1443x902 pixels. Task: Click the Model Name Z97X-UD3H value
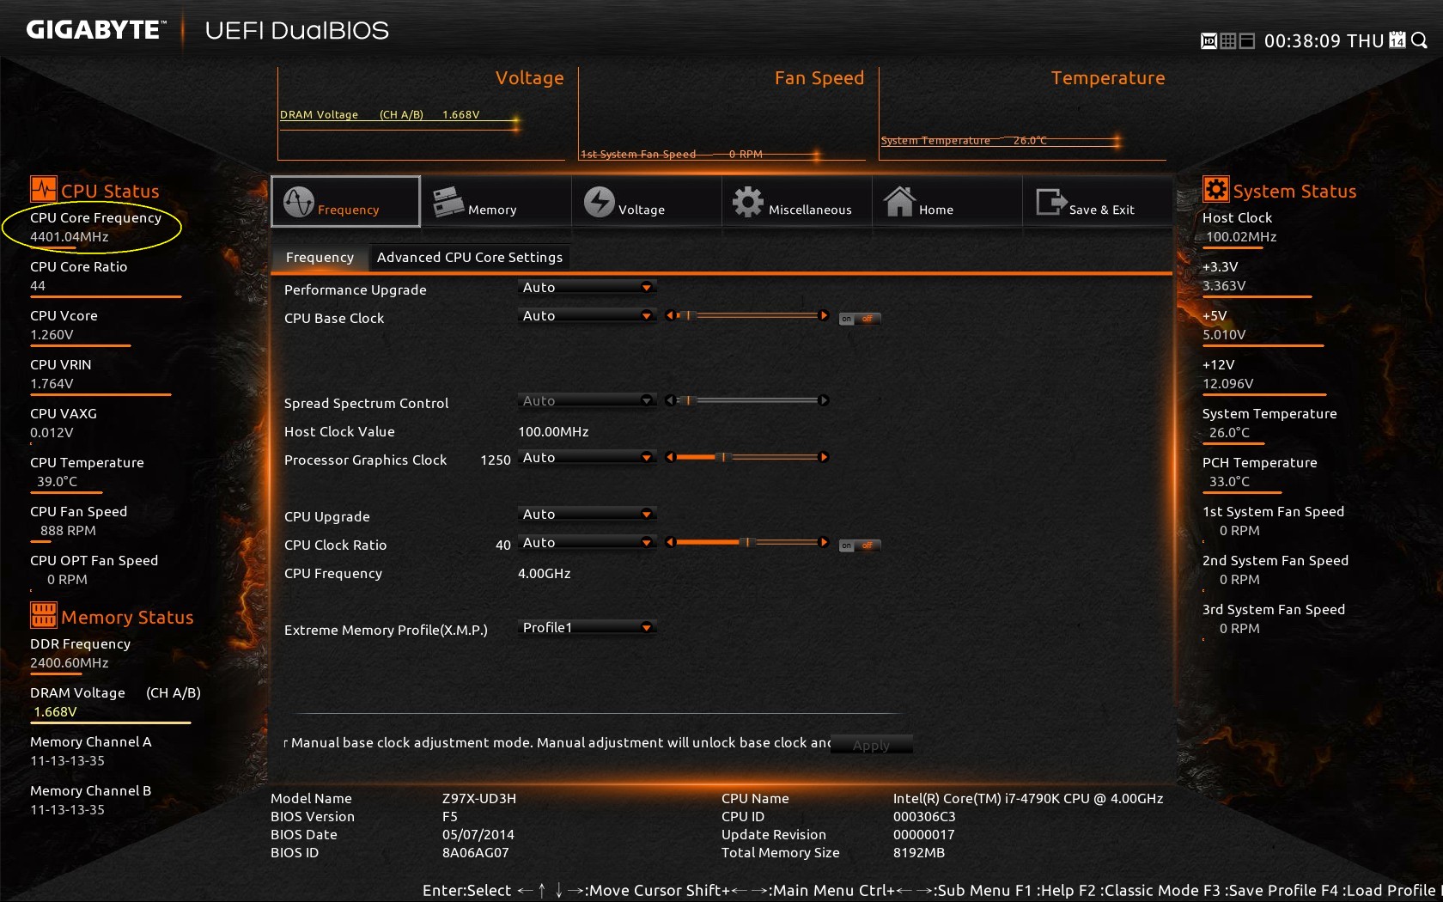point(479,798)
